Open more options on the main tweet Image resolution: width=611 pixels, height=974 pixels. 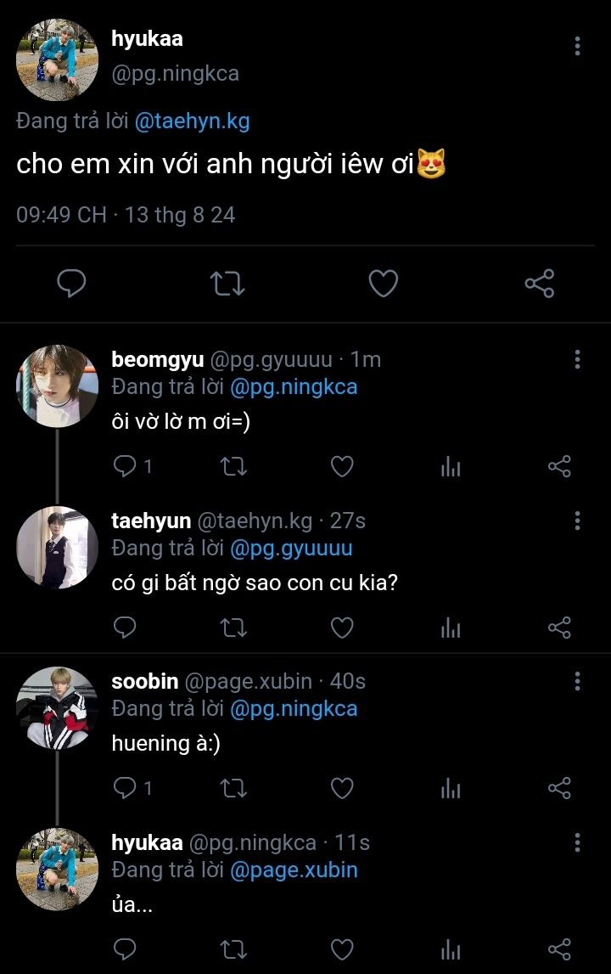(577, 46)
